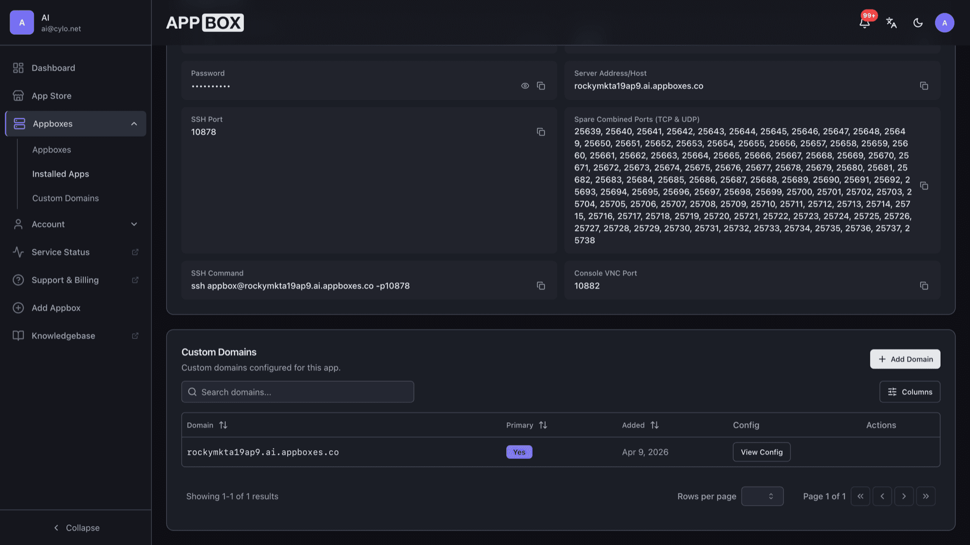970x545 pixels.
Task: Collapse the Appboxes sidebar section
Action: coord(76,124)
